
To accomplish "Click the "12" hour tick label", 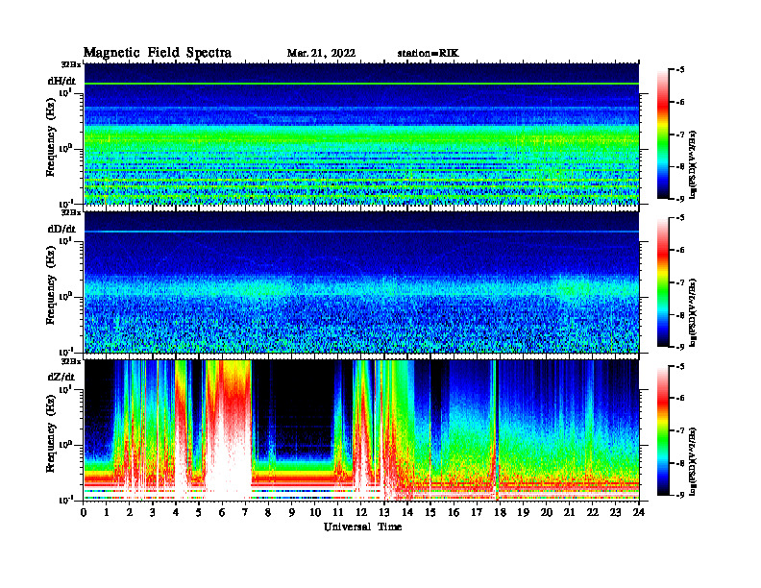I will click(x=361, y=512).
